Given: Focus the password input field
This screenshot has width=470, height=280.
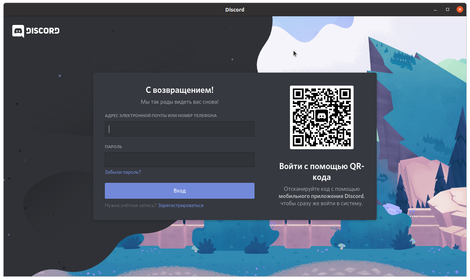Looking at the screenshot, I should click(x=180, y=160).
